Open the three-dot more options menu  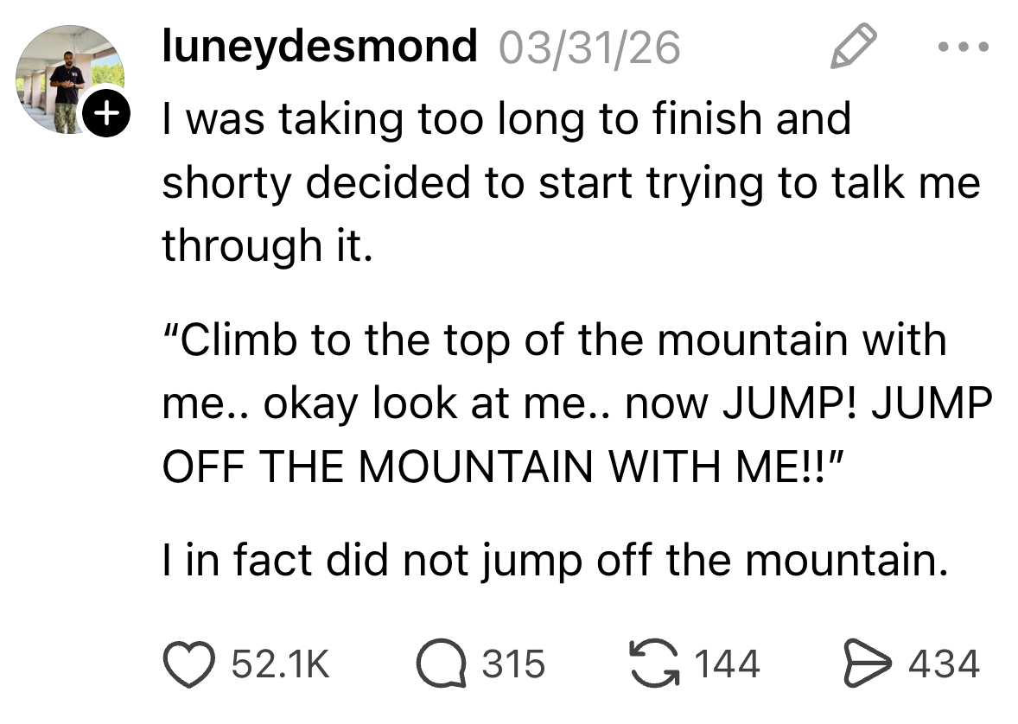pyautogui.click(x=962, y=46)
